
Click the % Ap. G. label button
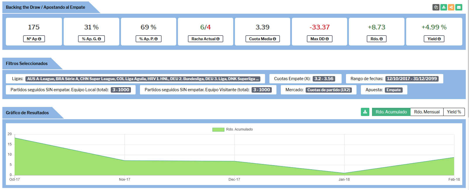pyautogui.click(x=91, y=39)
